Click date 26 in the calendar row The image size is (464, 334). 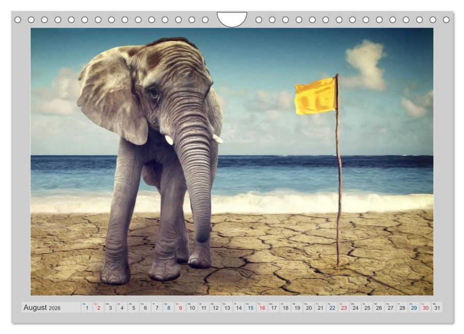click(x=379, y=308)
